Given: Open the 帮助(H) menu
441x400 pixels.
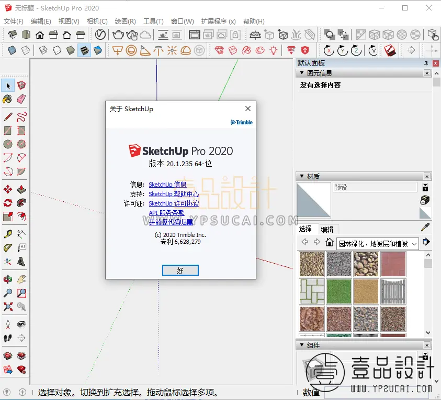Looking at the screenshot, I should [x=254, y=21].
